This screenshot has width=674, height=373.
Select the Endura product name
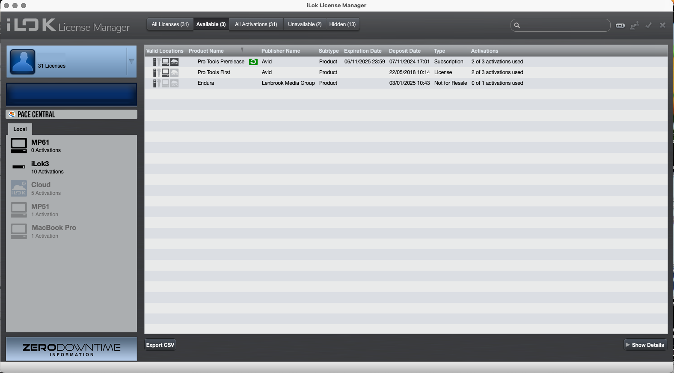tap(206, 83)
